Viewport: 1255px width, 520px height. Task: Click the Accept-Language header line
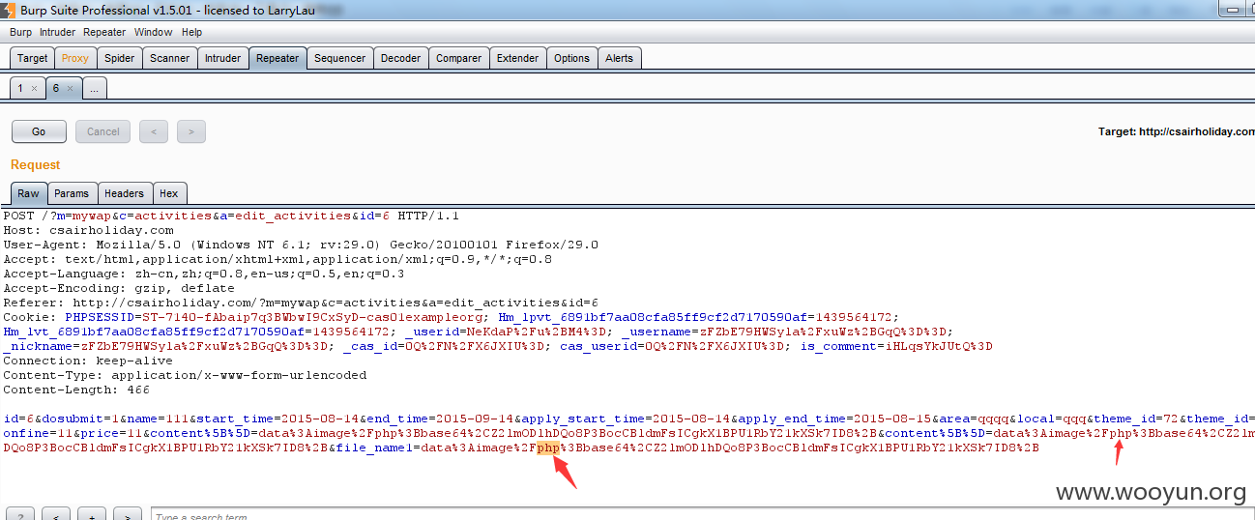204,274
